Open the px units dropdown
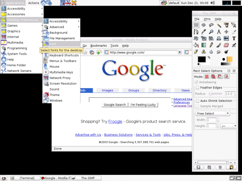Image resolution: width=242 pixels, height=181 pixels. (229, 126)
